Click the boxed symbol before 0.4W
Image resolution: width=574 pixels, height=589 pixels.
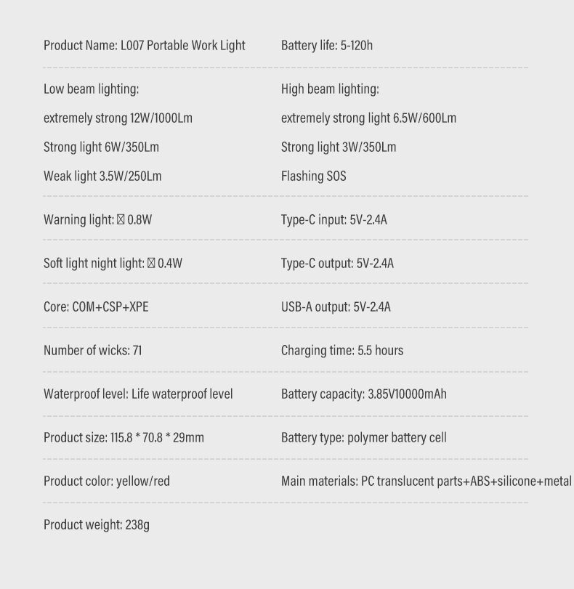click(x=151, y=263)
